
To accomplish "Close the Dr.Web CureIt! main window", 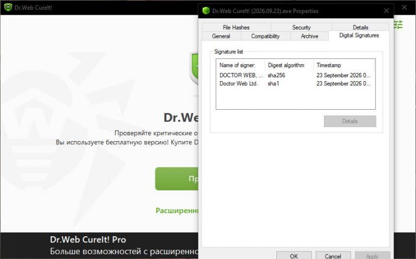I will pos(404,8).
